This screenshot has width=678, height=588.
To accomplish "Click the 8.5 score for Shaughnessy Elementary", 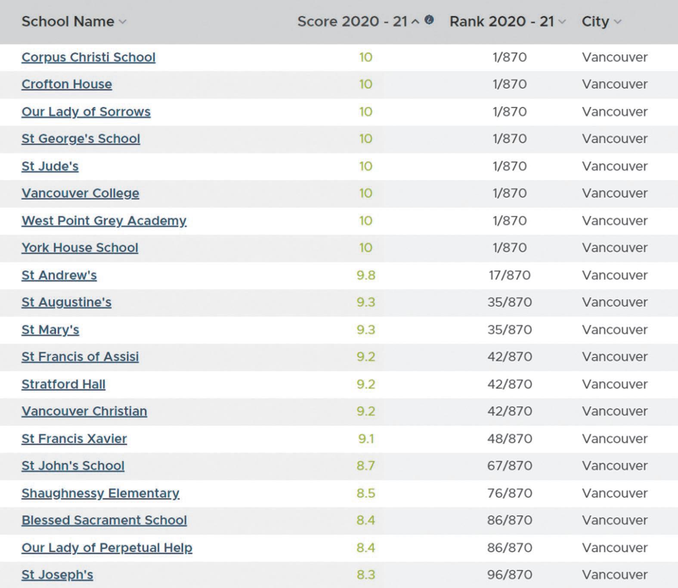I will click(366, 493).
